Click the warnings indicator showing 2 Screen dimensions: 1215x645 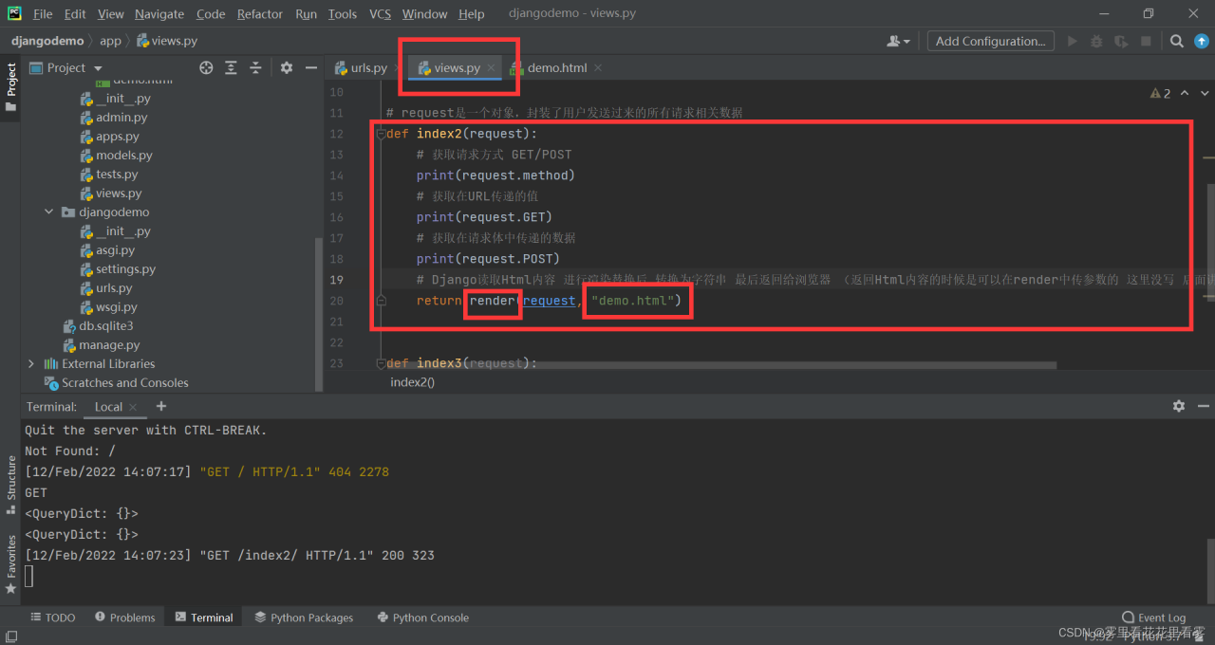coord(1160,93)
